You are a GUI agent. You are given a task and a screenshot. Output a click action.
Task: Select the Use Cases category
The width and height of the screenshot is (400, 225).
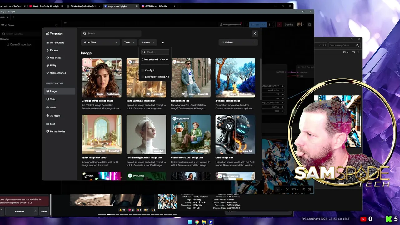click(60, 58)
